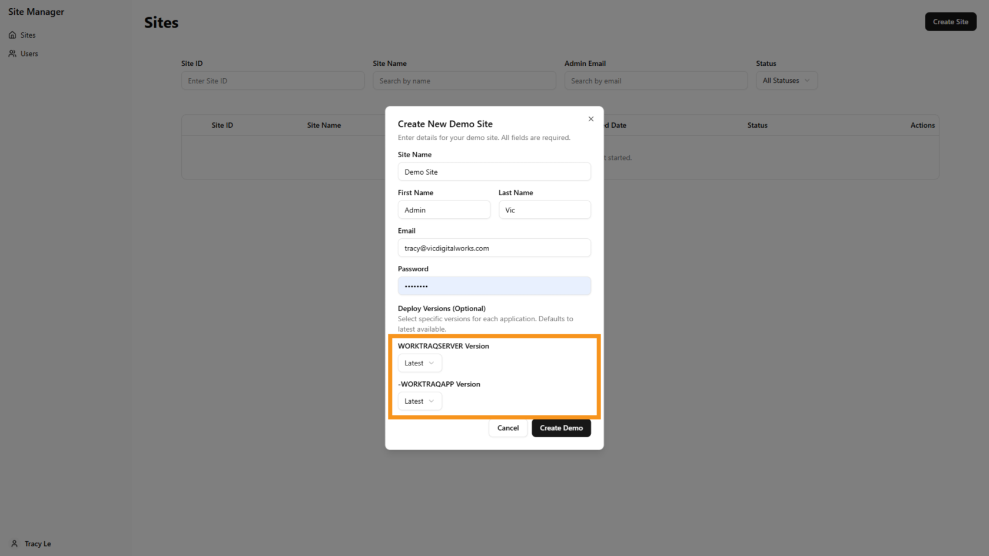Select the Email input in dialog
Screen dimensions: 989x556
[x=494, y=248]
